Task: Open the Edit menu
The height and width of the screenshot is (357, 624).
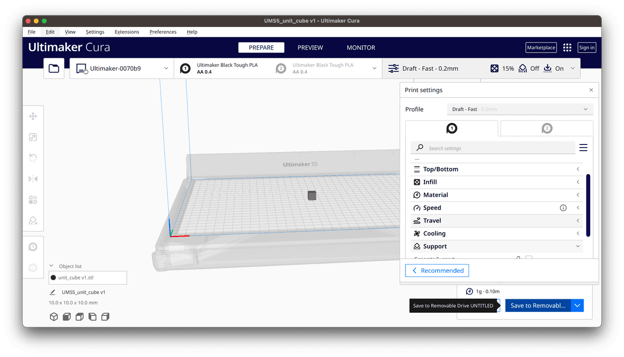Action: [x=50, y=32]
